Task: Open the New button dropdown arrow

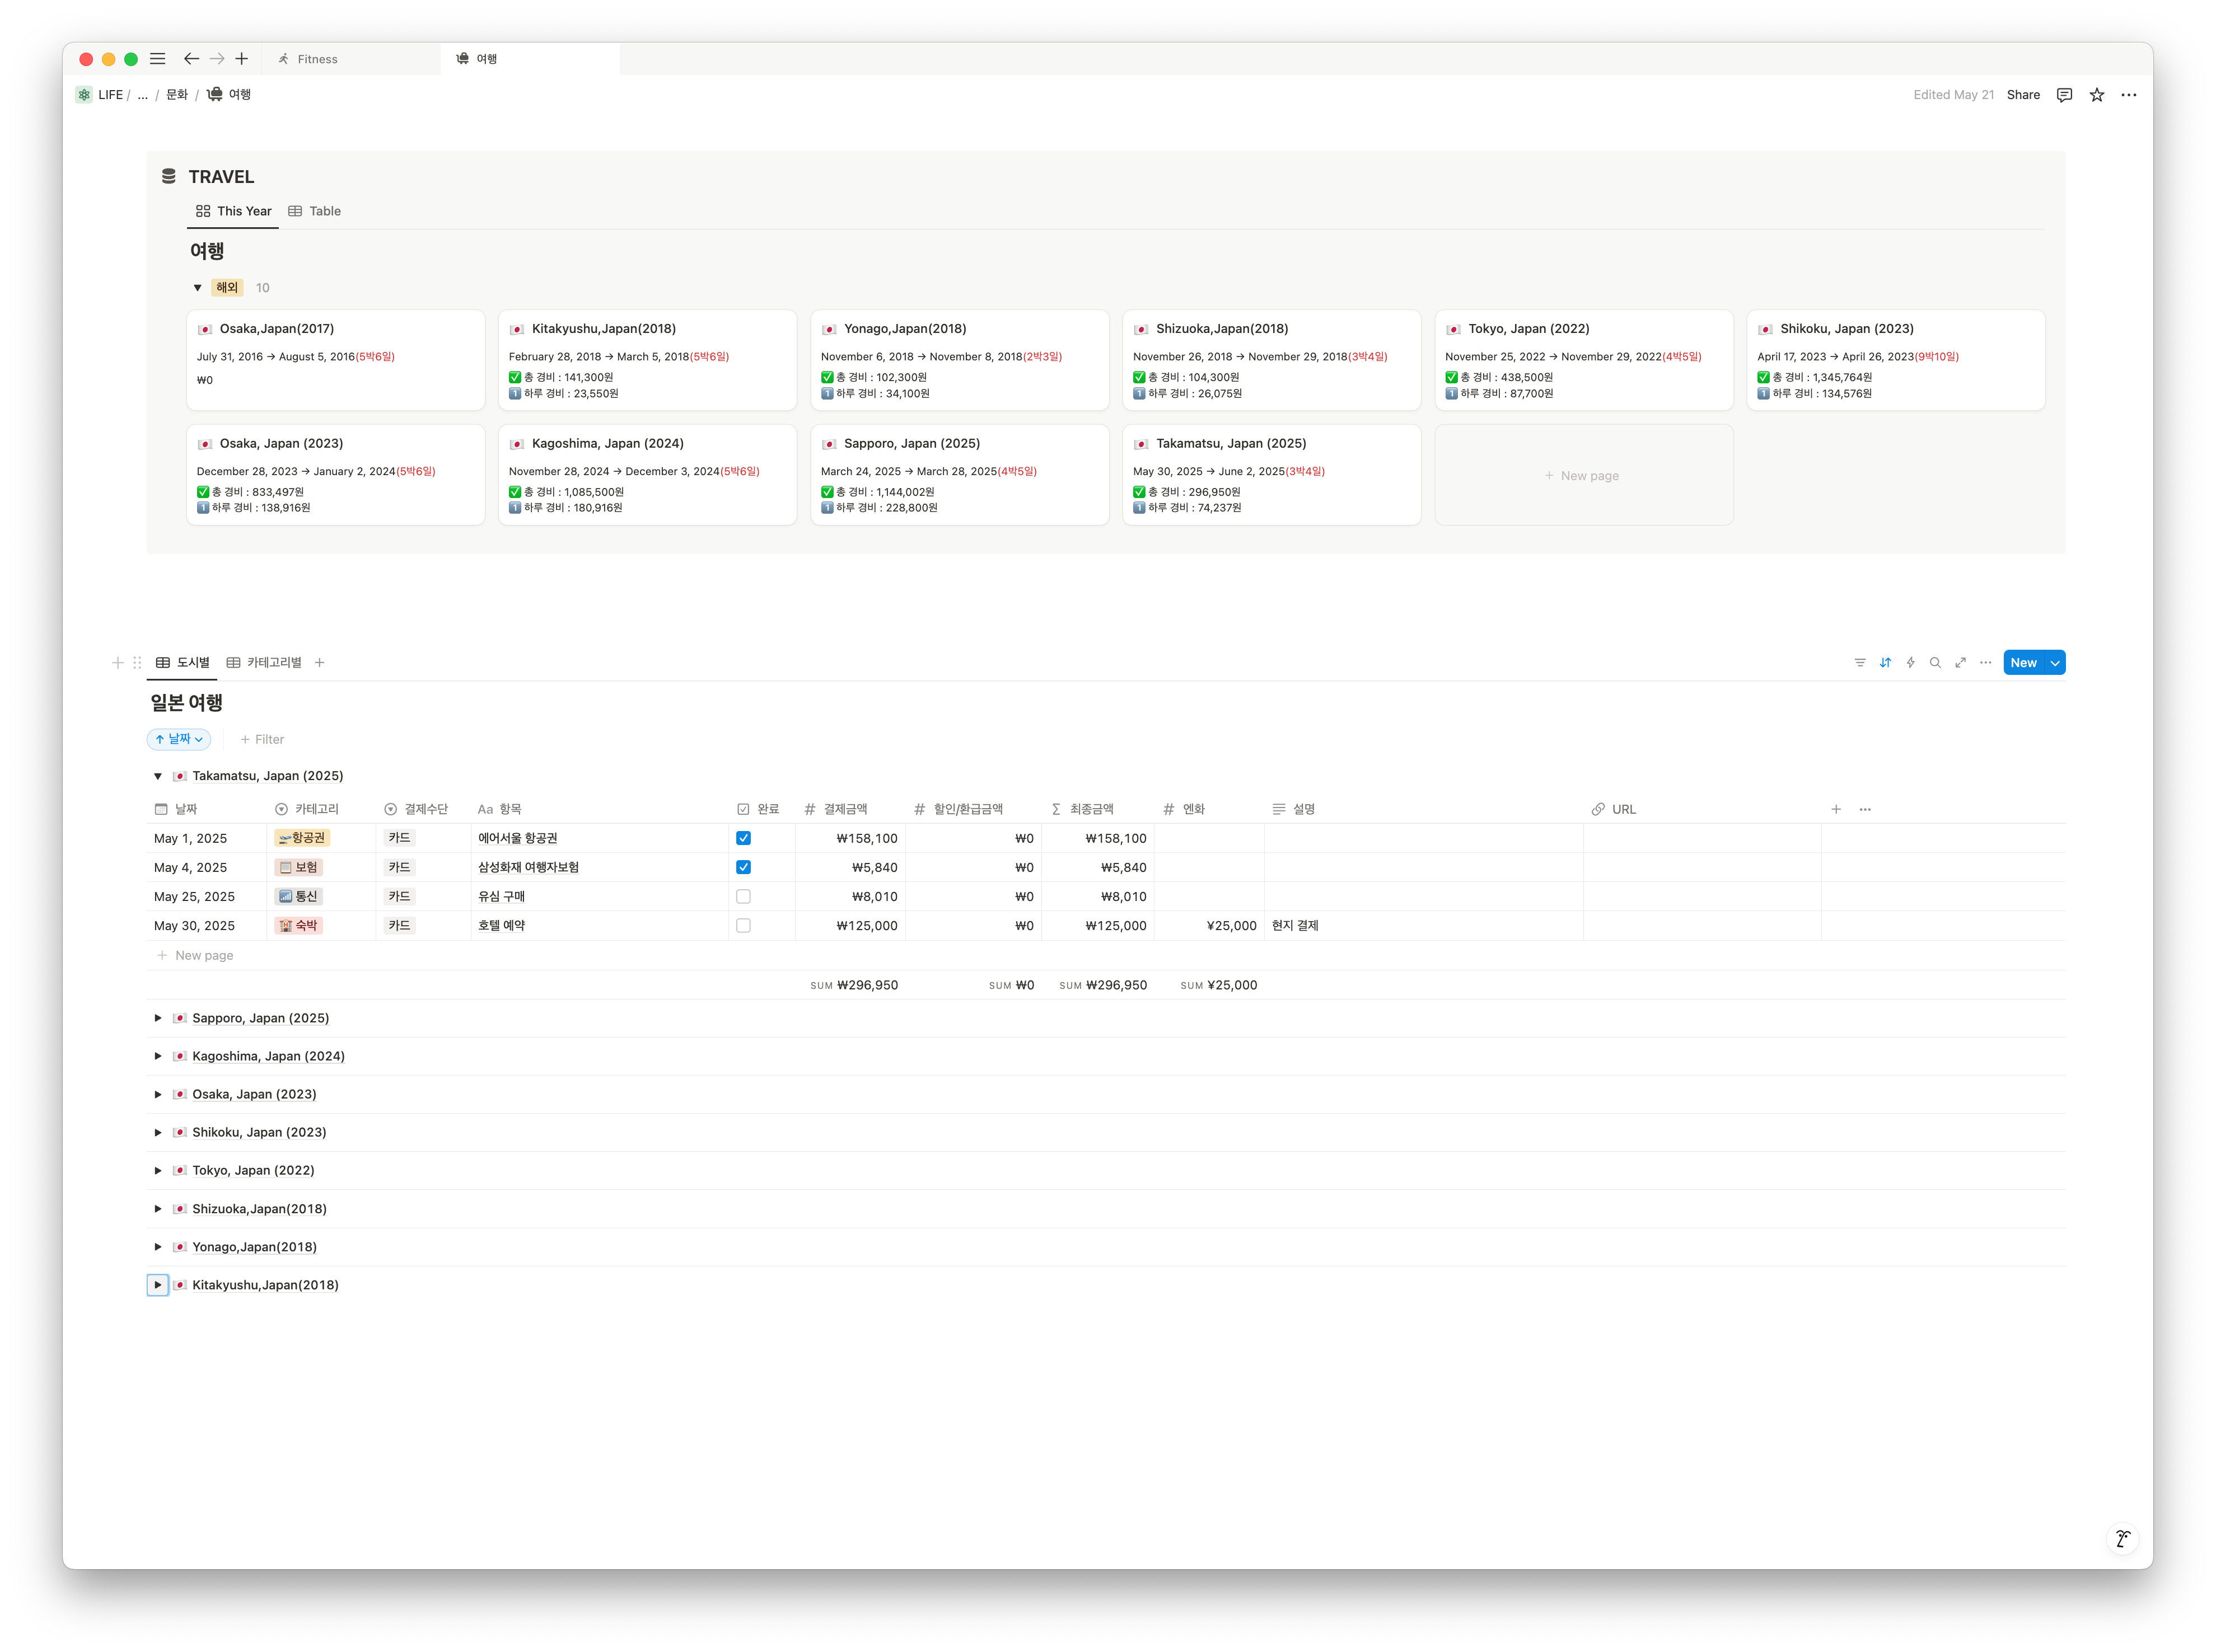Action: click(2055, 663)
